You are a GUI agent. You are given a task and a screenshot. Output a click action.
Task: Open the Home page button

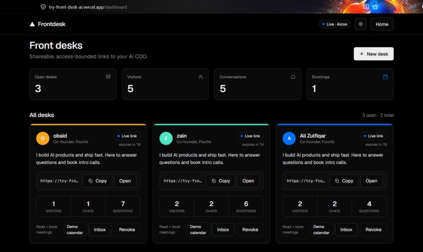pyautogui.click(x=382, y=24)
